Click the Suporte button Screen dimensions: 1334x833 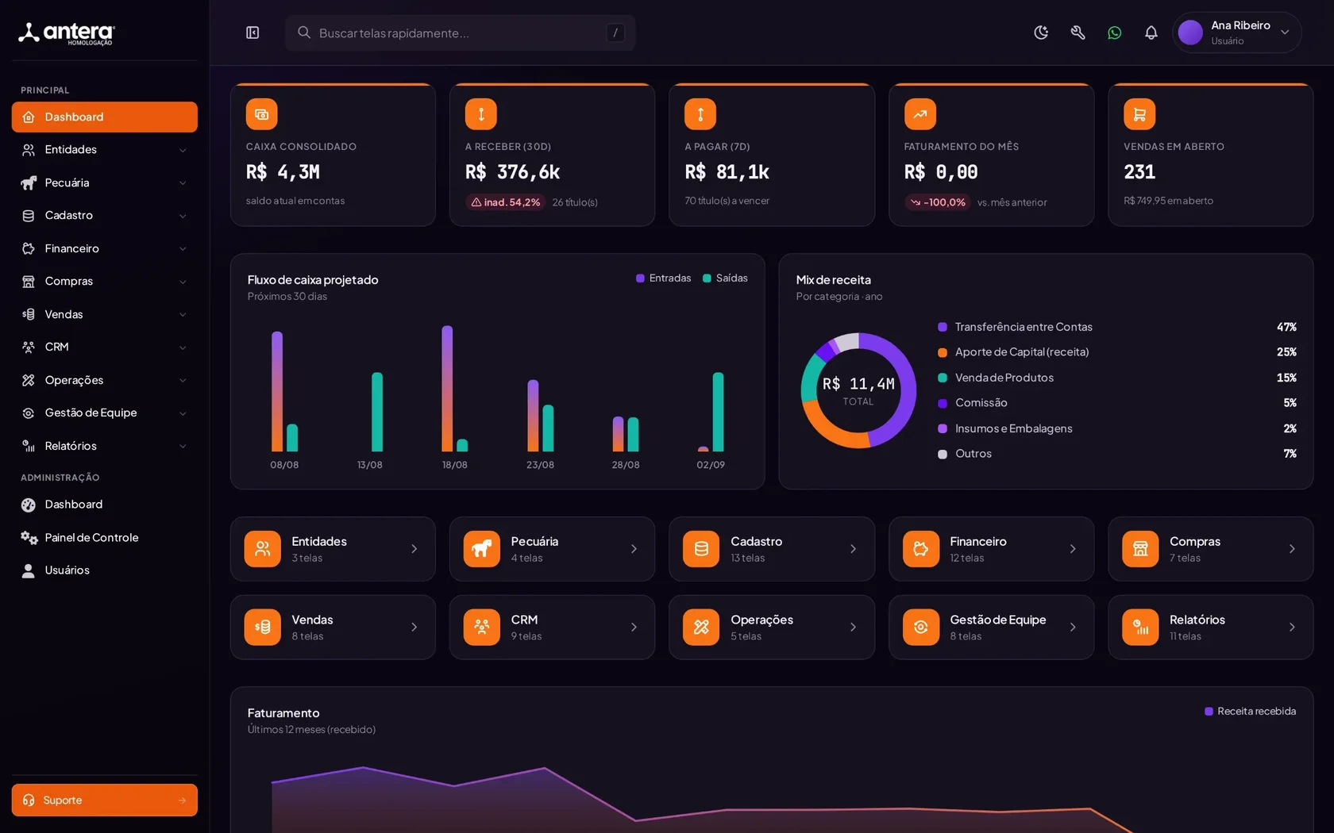tap(105, 800)
